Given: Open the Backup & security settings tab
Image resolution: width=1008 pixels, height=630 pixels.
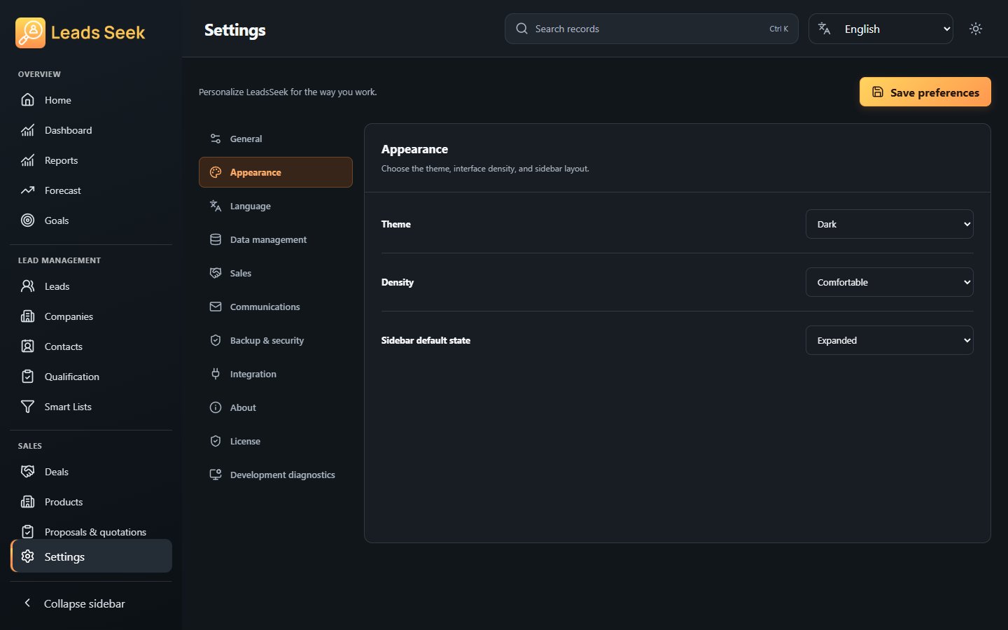Looking at the screenshot, I should click(x=276, y=340).
